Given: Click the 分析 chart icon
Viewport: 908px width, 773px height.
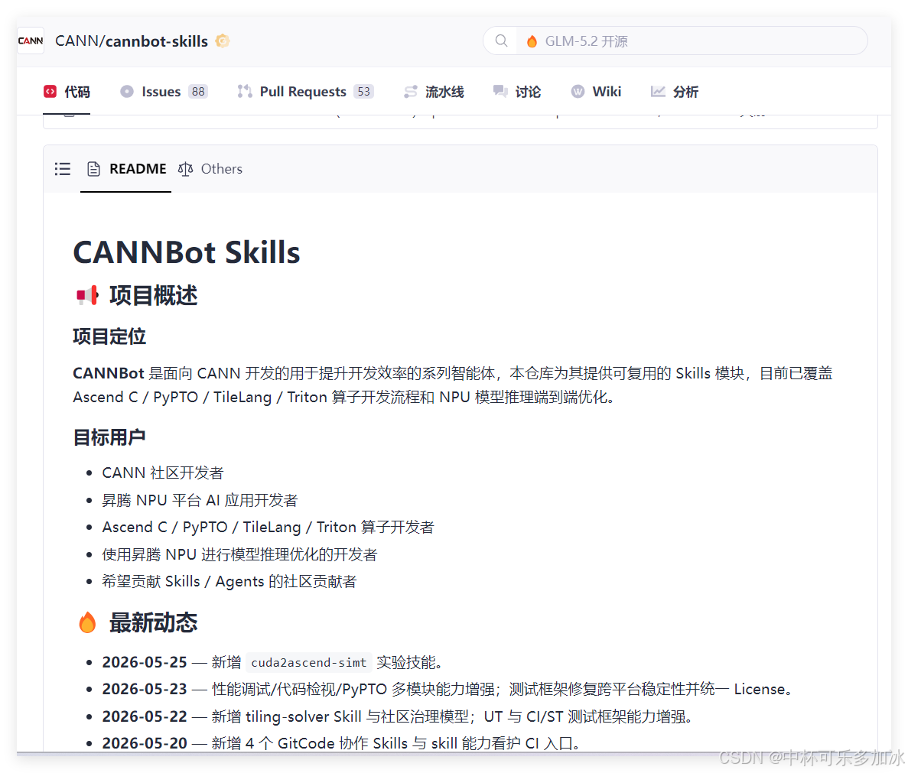Looking at the screenshot, I should click(x=658, y=92).
